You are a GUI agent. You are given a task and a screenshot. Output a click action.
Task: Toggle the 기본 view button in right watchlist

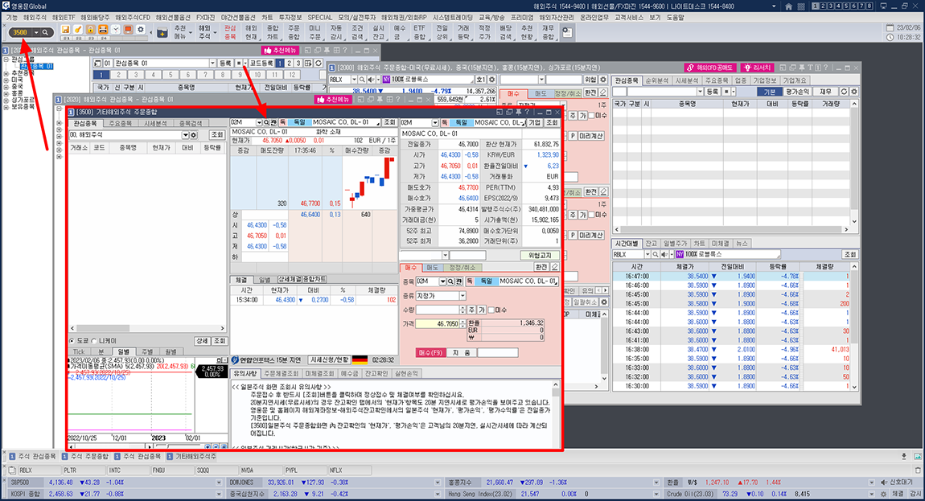click(x=769, y=92)
